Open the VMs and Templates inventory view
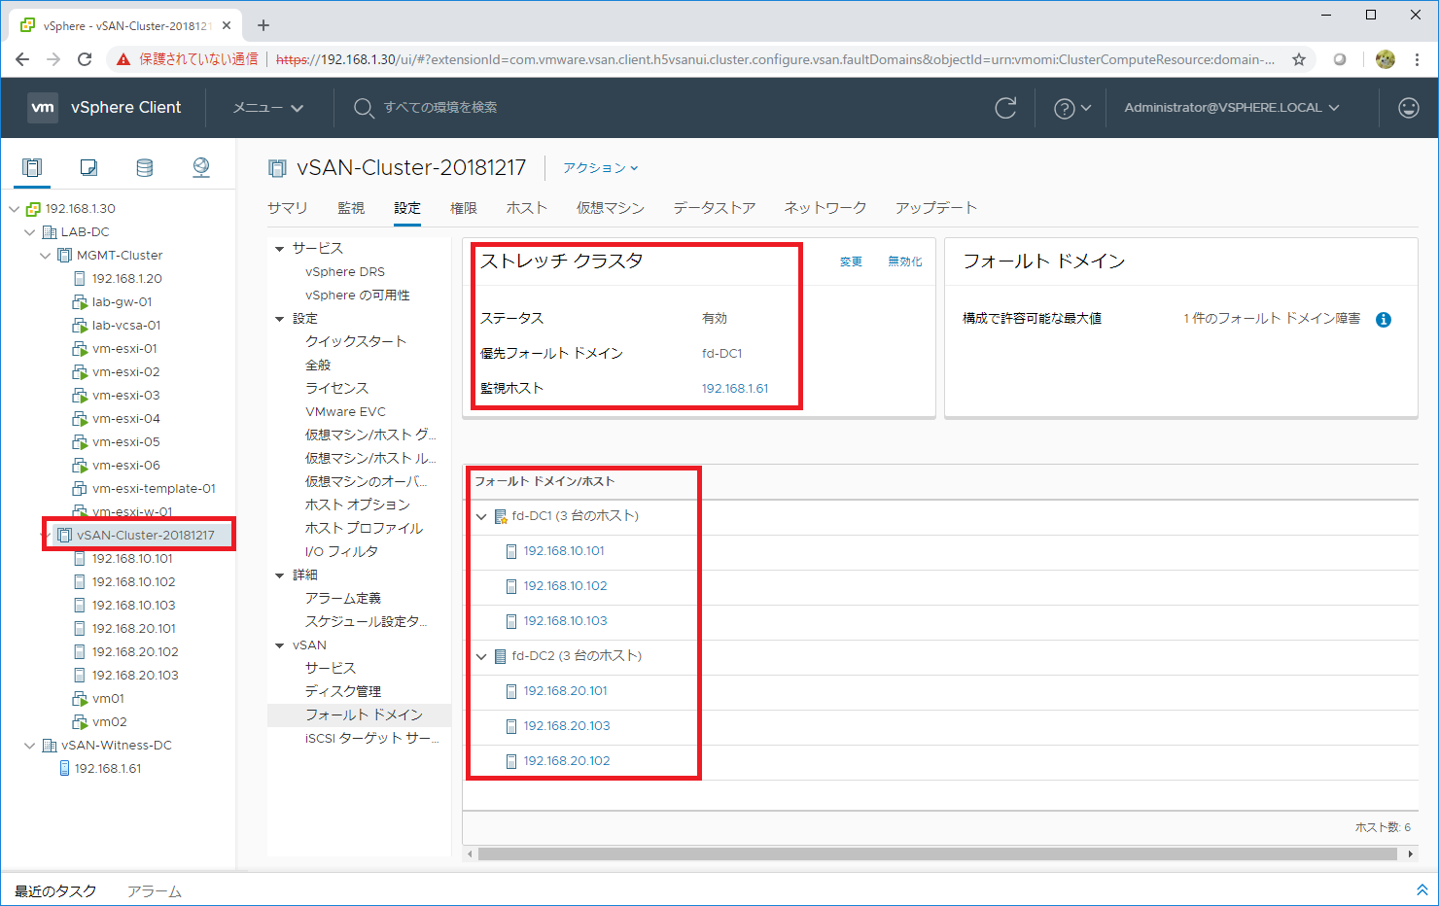The image size is (1439, 906). 88,167
